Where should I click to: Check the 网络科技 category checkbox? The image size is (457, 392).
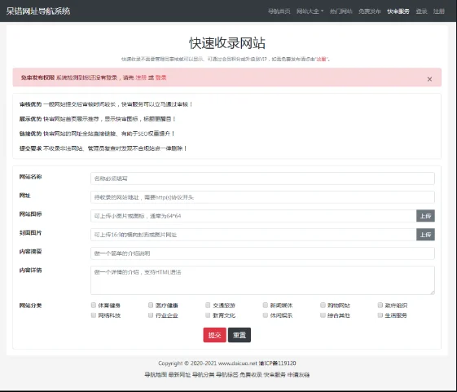pos(94,315)
